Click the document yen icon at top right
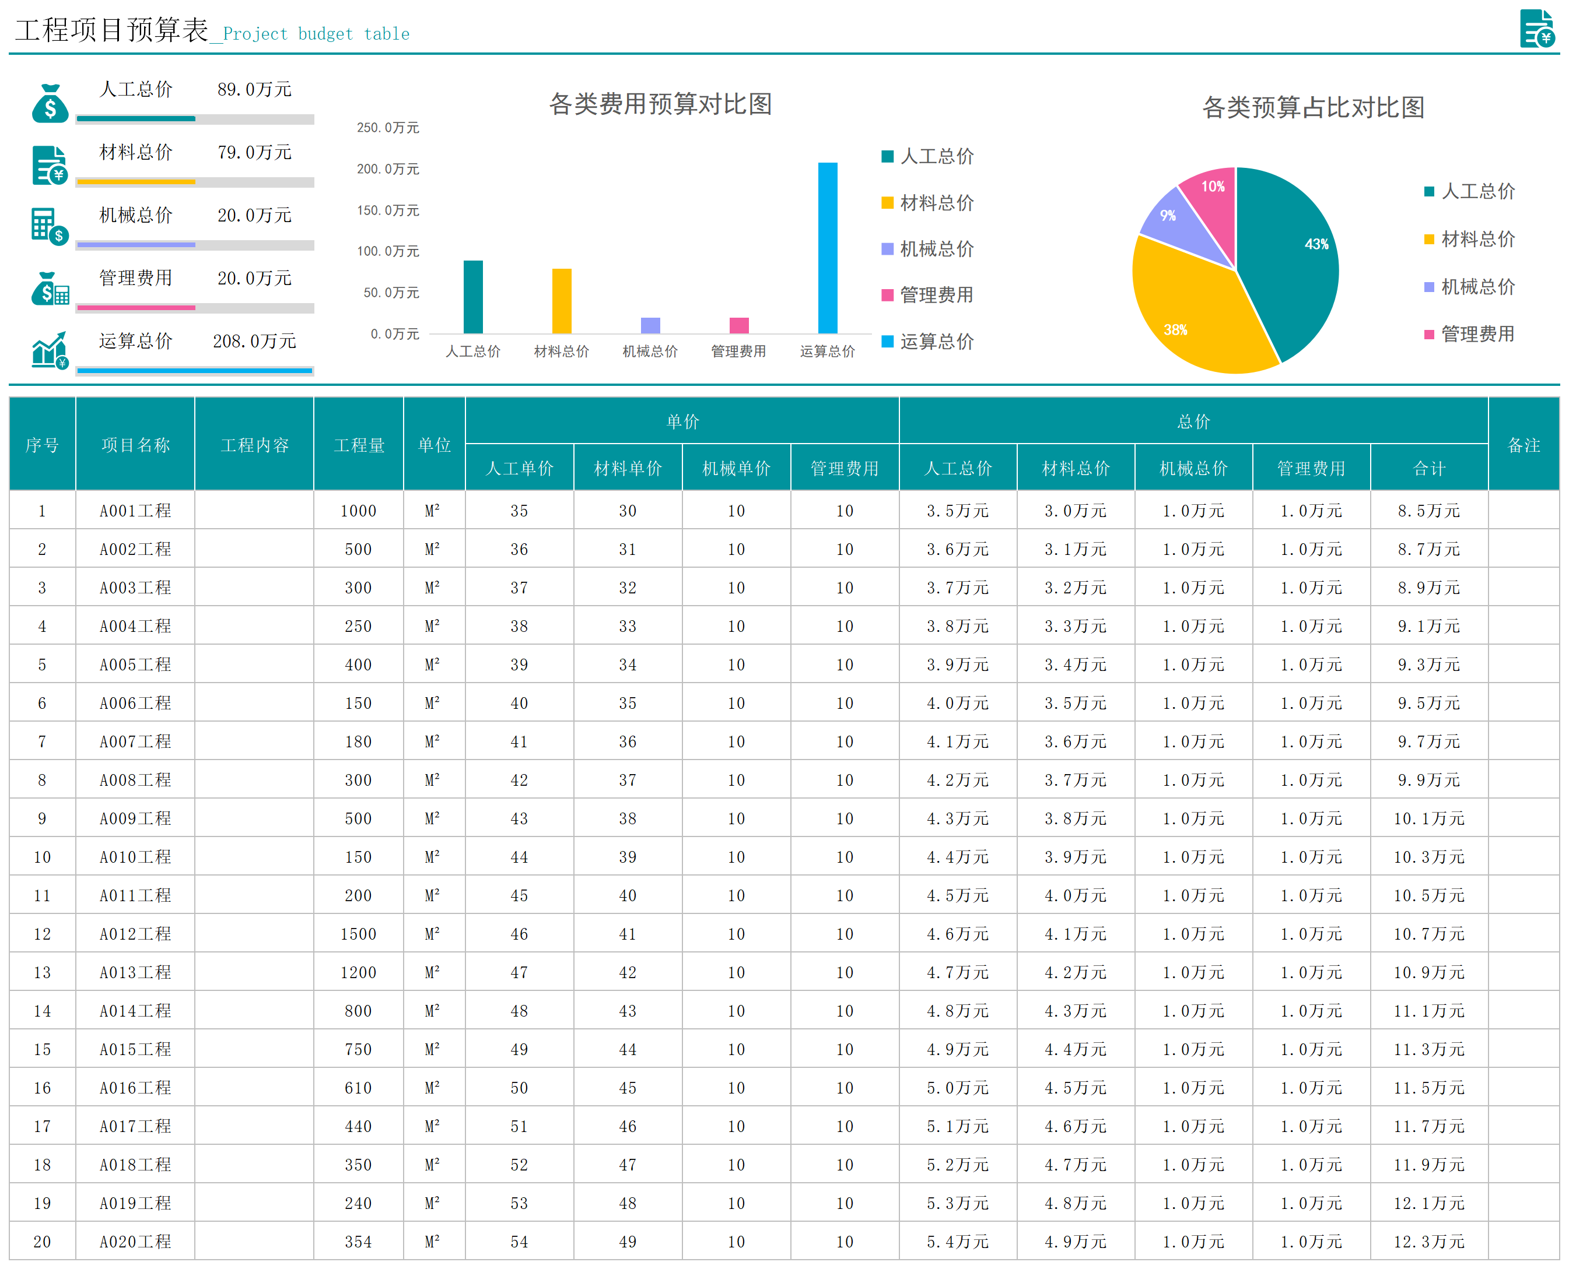The height and width of the screenshot is (1269, 1569). [x=1537, y=29]
